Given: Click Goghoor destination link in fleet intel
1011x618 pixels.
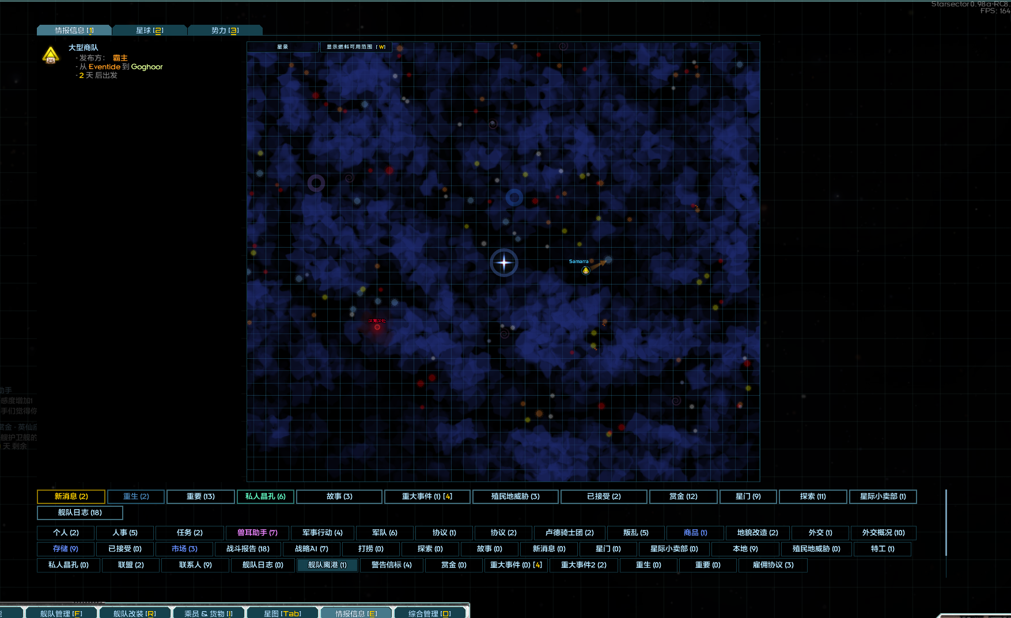Looking at the screenshot, I should [147, 67].
